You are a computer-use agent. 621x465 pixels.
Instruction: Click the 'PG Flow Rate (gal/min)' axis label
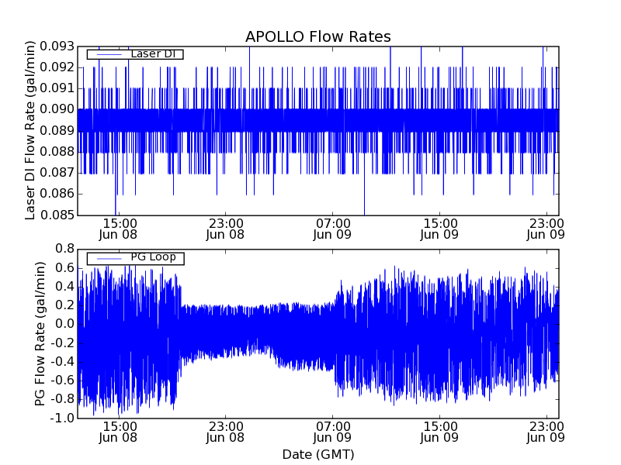coord(40,334)
